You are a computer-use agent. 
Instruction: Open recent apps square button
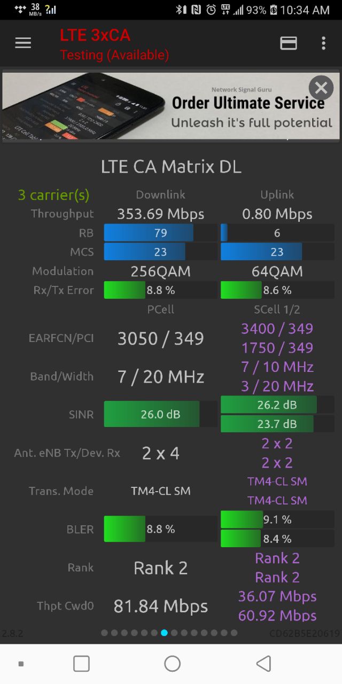(81, 664)
